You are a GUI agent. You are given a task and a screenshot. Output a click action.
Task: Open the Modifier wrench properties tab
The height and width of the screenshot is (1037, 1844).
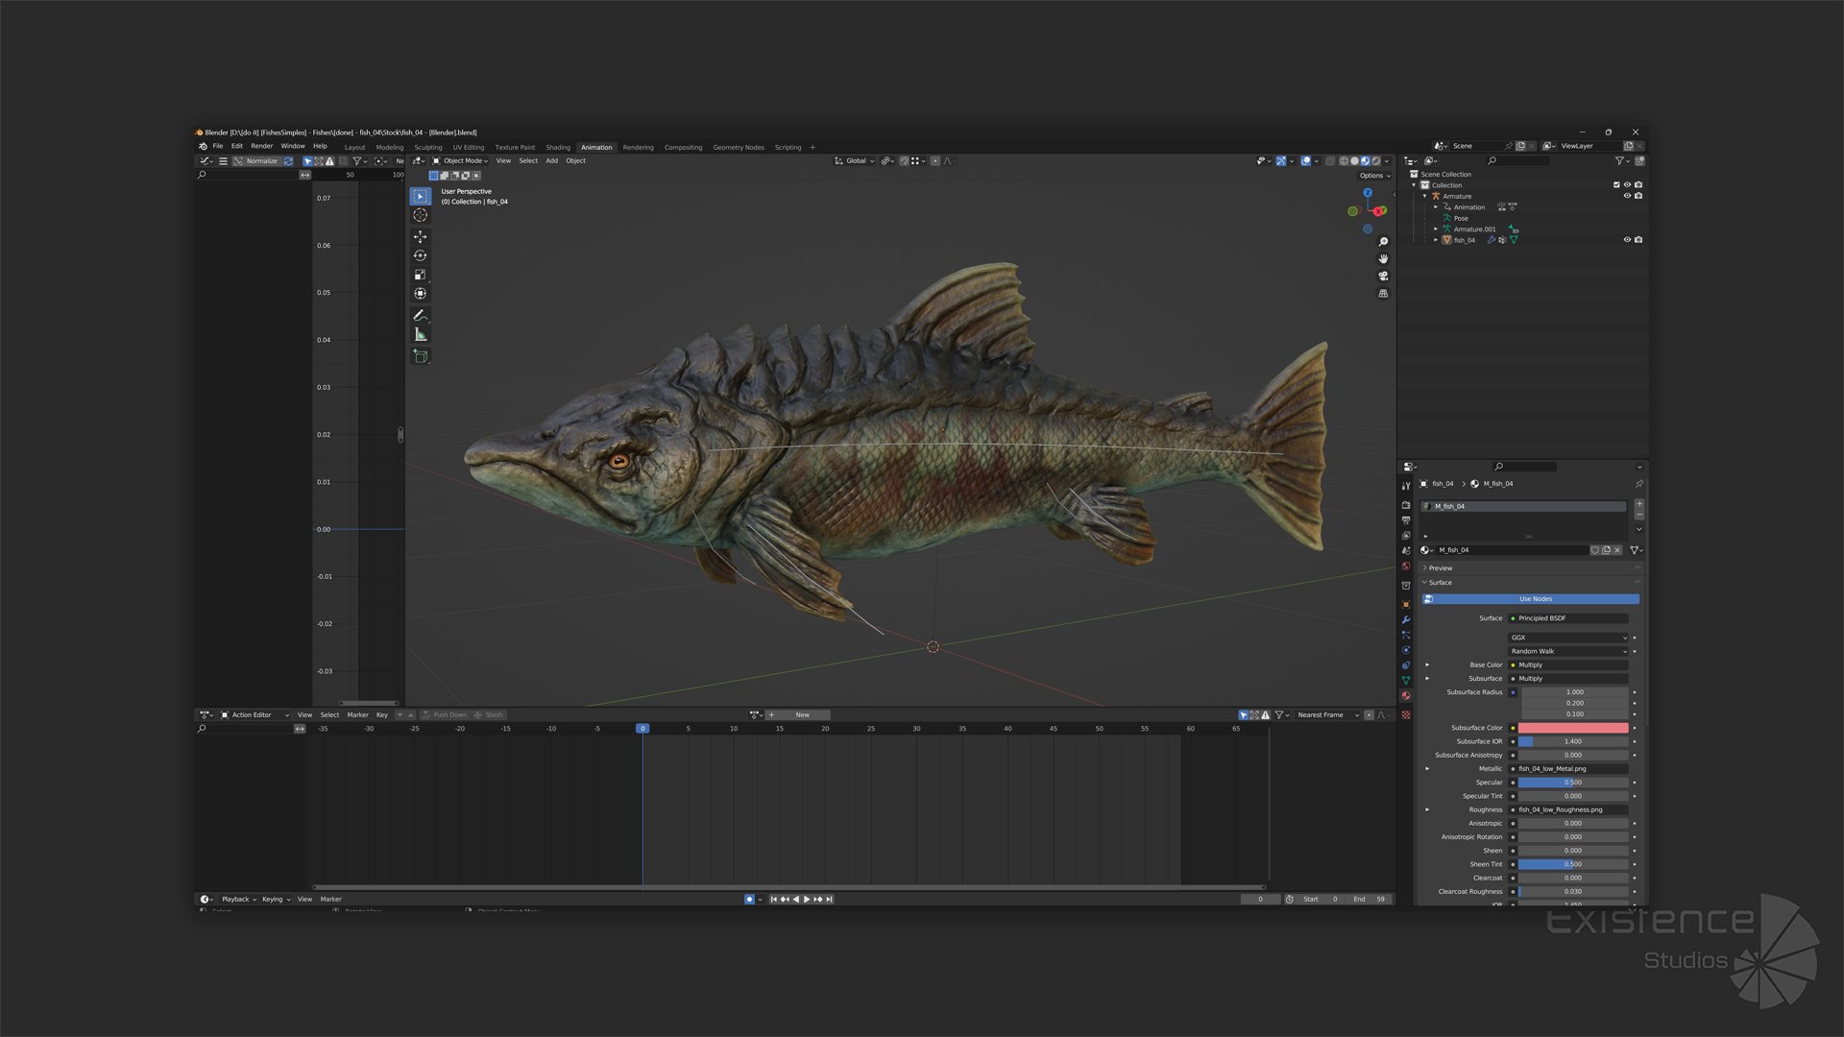[x=1406, y=620]
